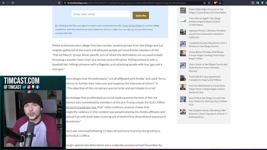Open the Brave Rewards triangle icon
267x150 pixels.
coord(220,3)
